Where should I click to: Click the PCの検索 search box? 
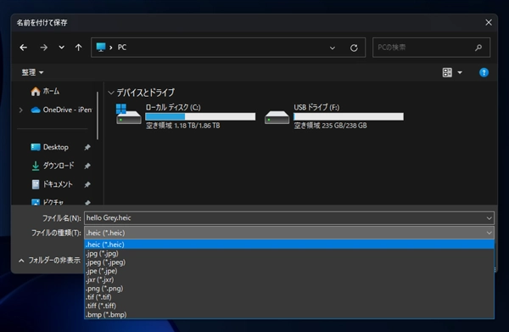point(431,48)
